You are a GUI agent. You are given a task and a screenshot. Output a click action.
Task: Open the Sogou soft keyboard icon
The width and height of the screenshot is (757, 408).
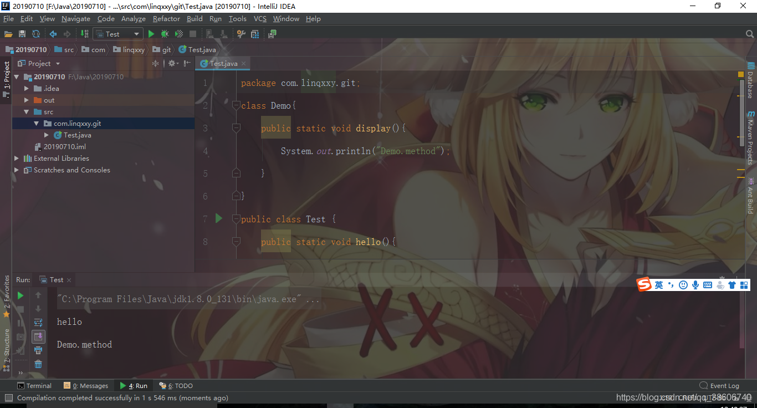coord(708,284)
